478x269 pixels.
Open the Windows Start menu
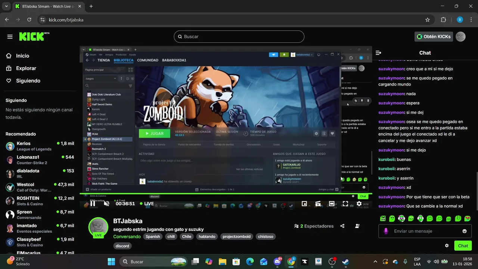pos(111,262)
